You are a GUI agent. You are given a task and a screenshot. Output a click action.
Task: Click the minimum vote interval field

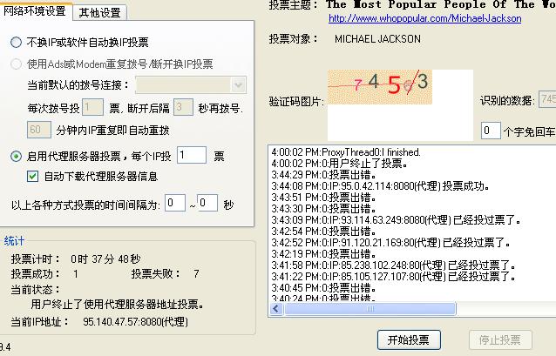coord(174,204)
